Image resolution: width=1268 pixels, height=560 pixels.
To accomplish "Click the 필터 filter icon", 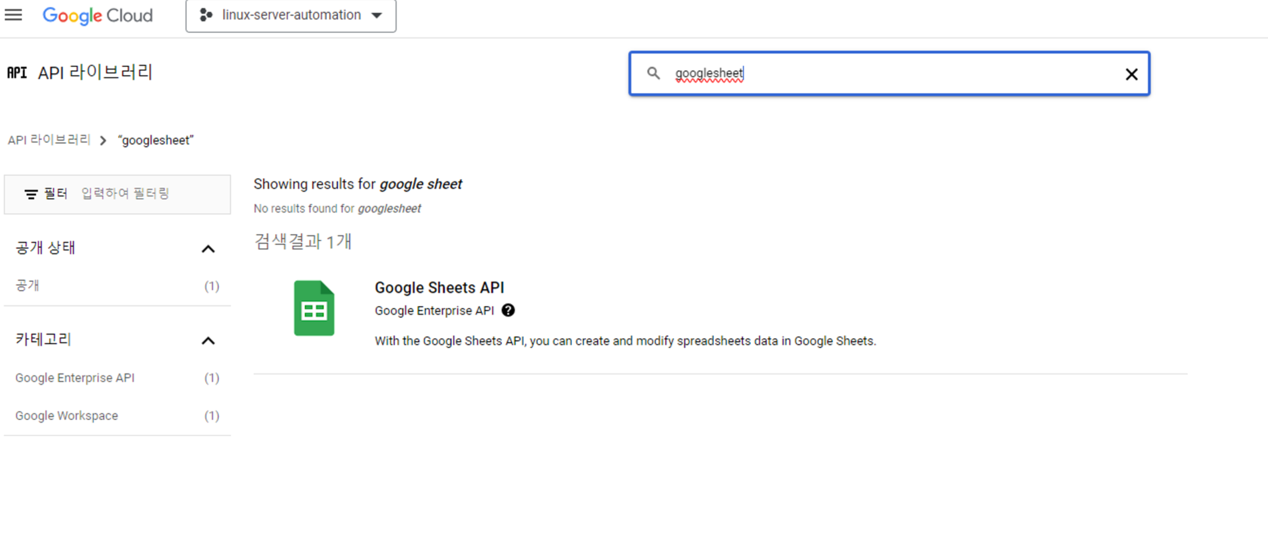I will pyautogui.click(x=31, y=194).
